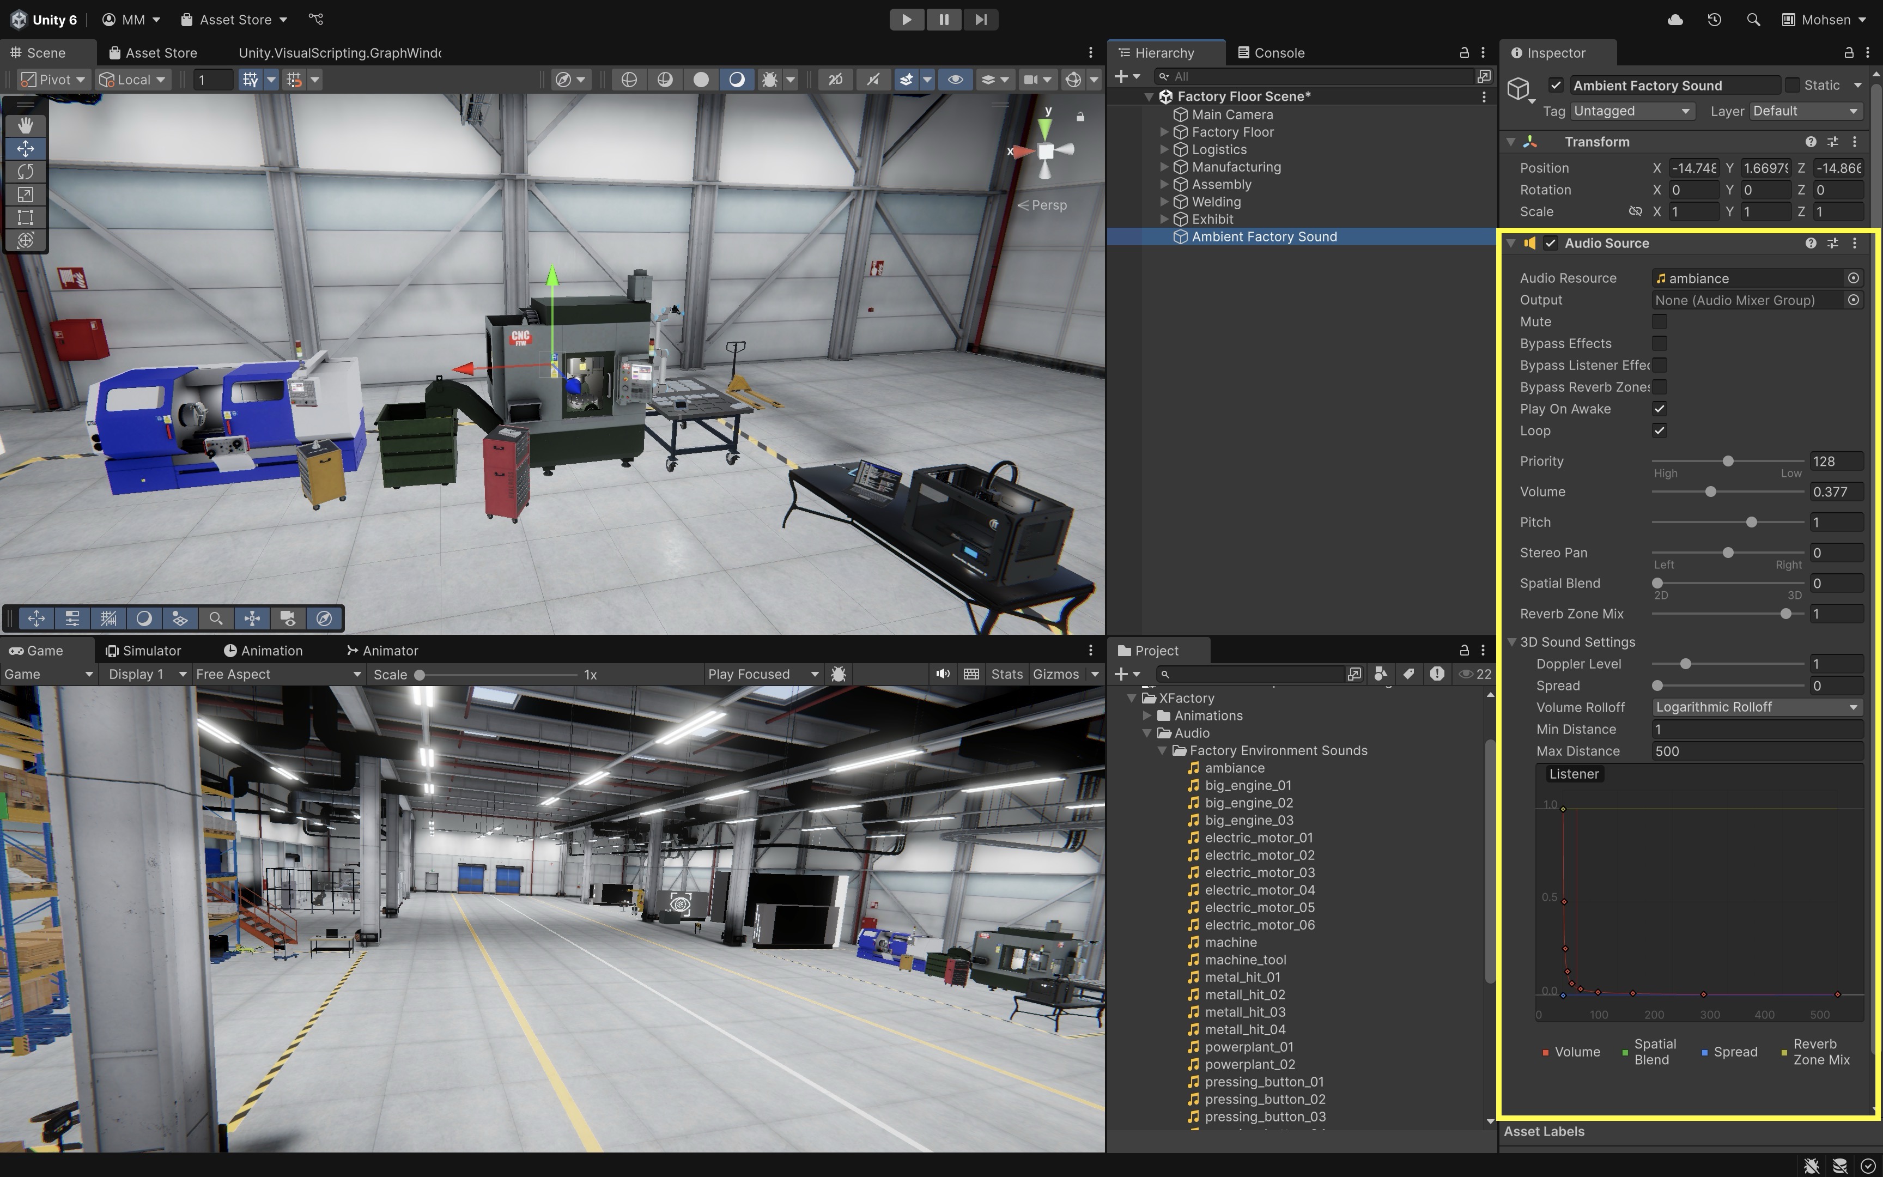Lock the Inspector panel
Viewport: 1883px width, 1177px height.
coord(1849,52)
